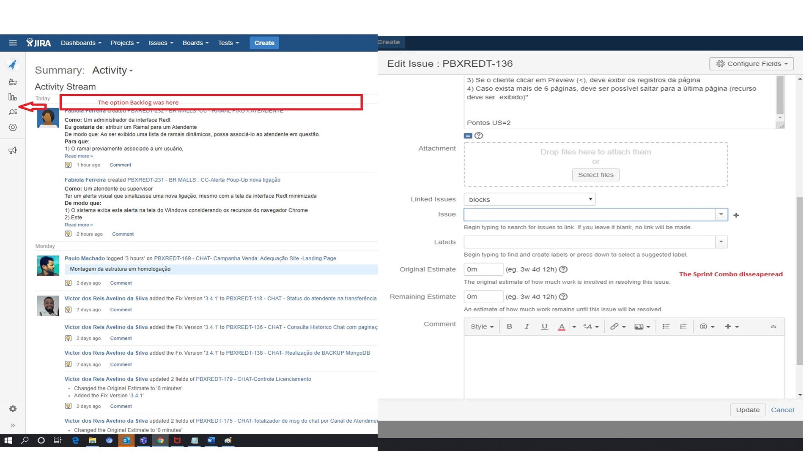This screenshot has height=456, width=812.
Task: Click Comment under the 1 hour ago entry
Action: pyautogui.click(x=120, y=165)
